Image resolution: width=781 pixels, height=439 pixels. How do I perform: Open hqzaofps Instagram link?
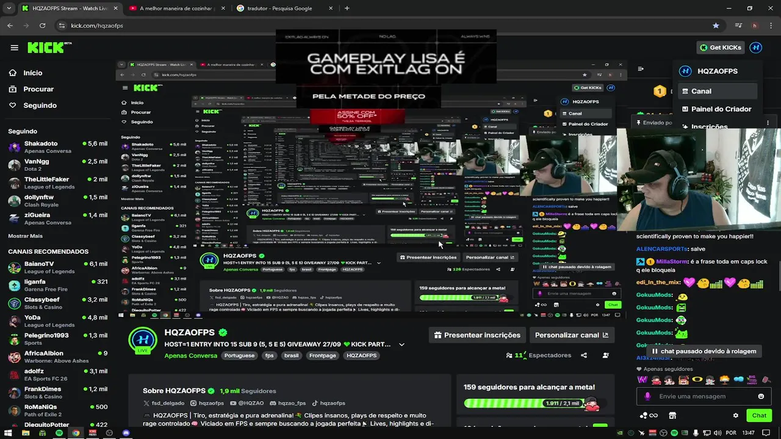[x=207, y=403]
